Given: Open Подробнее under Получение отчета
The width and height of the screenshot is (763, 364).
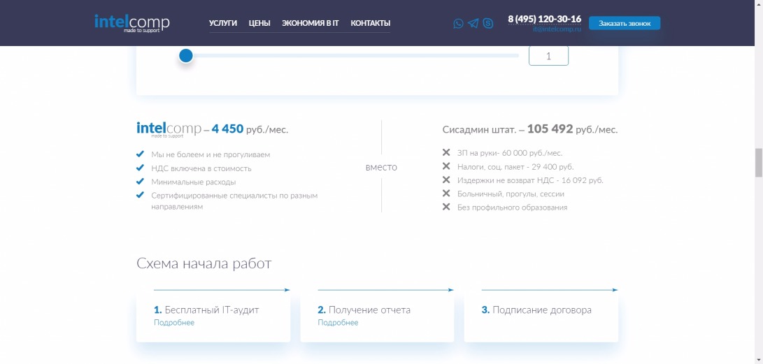Looking at the screenshot, I should (338, 323).
